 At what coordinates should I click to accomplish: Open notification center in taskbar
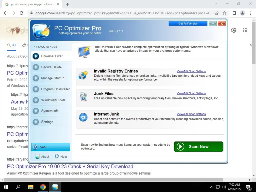248,187
